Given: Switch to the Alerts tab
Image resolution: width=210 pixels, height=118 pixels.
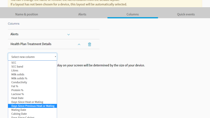Looking at the screenshot, I should tap(82, 14).
